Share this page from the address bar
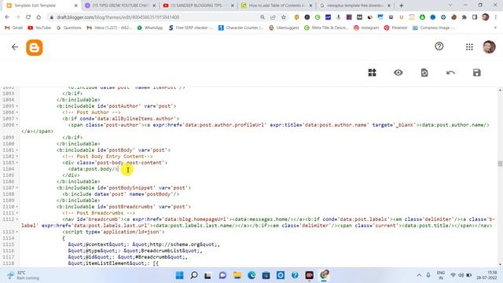This screenshot has width=503, height=283. click(x=273, y=17)
